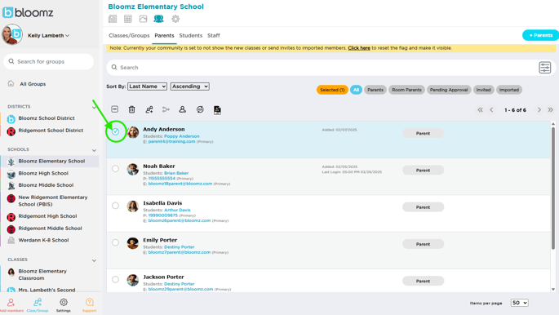559x315 pixels.
Task: Click the Class/Group icon in bottom bar
Action: click(38, 303)
